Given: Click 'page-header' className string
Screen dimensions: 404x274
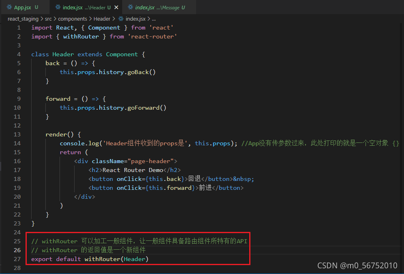Looking at the screenshot, I should [151, 161].
